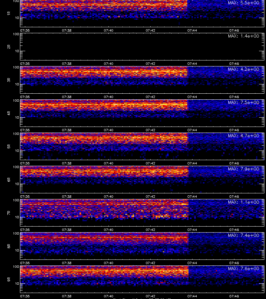Select the 5R axis label
The width and height of the screenshot is (266, 299).
(x=9, y=147)
